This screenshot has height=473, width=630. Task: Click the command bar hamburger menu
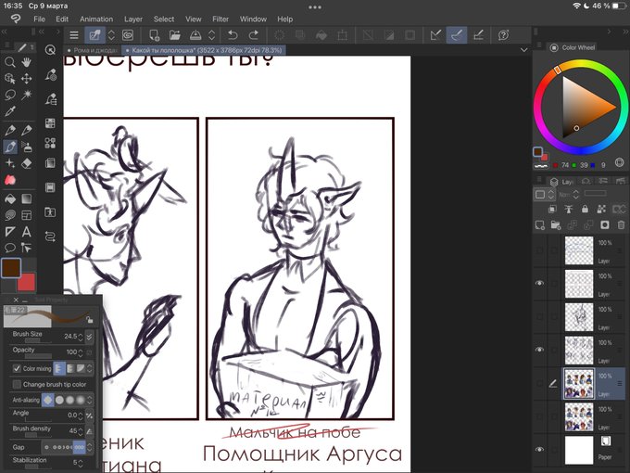coord(74,35)
